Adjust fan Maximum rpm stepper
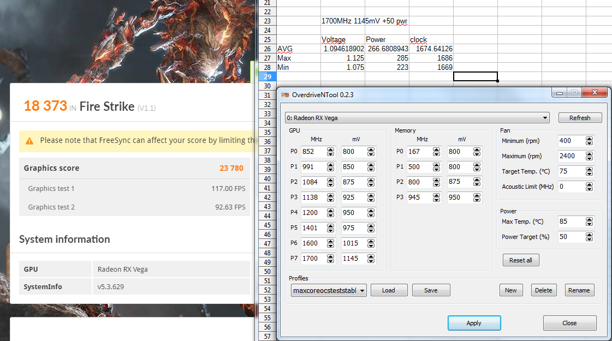This screenshot has width=612, height=341. click(x=590, y=155)
